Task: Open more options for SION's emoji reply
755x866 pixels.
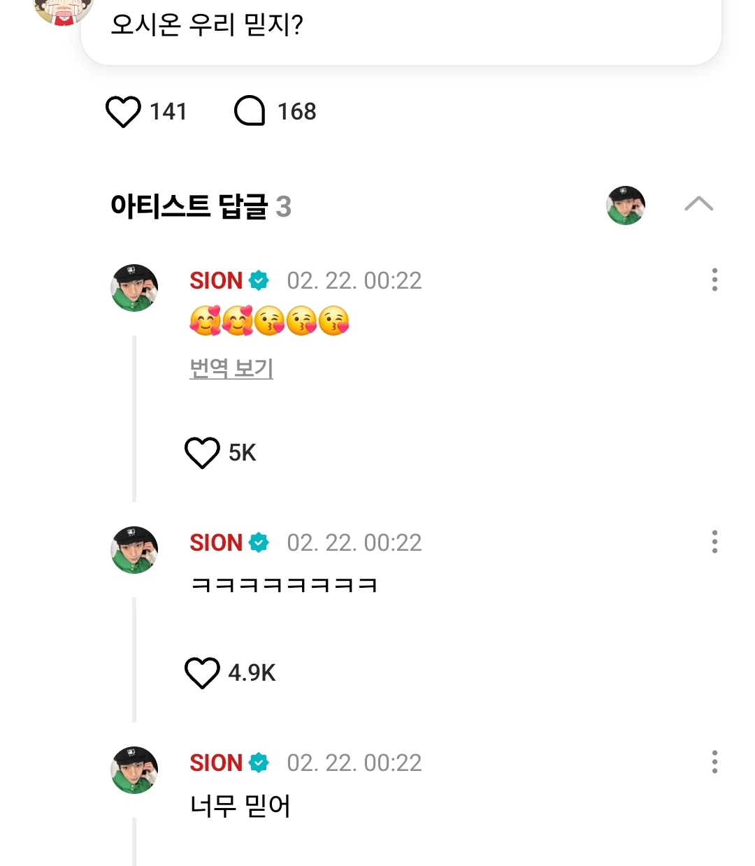Action: coord(714,280)
